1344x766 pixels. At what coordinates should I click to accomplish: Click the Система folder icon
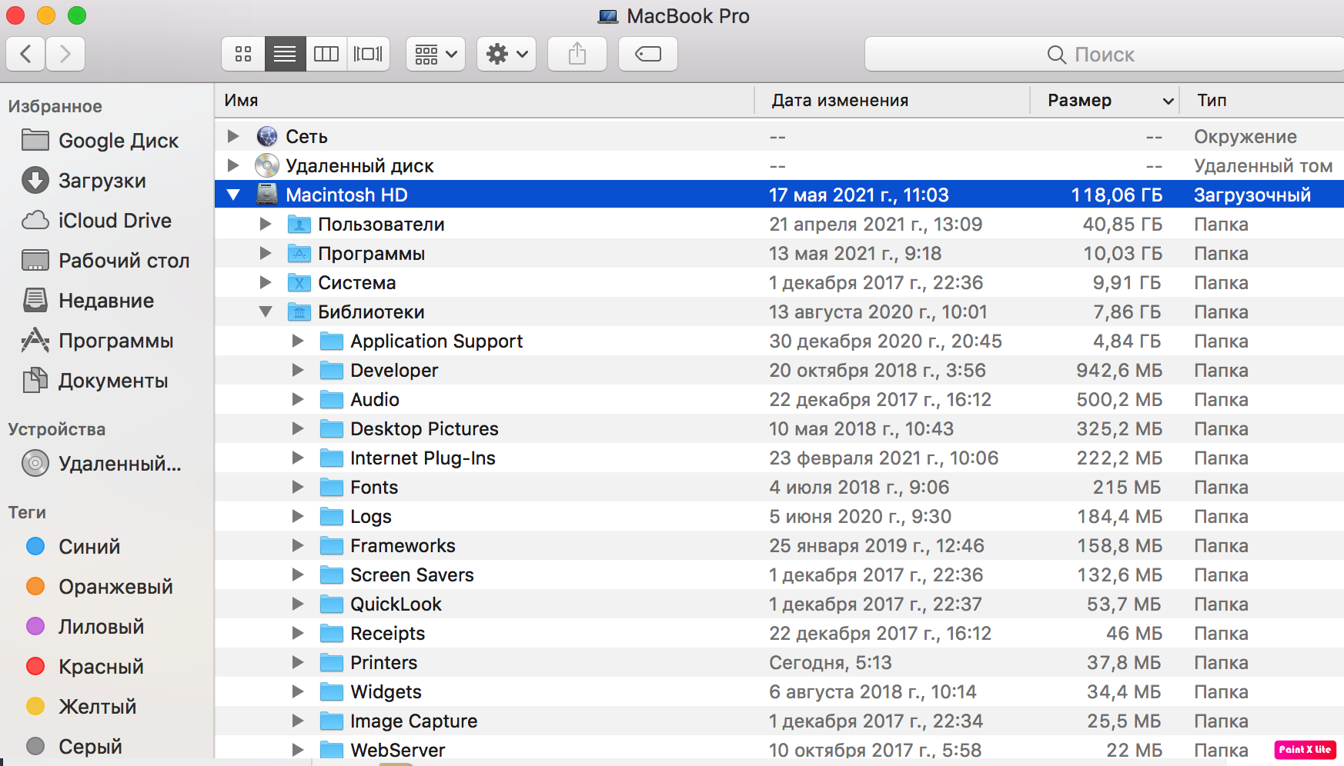[299, 283]
